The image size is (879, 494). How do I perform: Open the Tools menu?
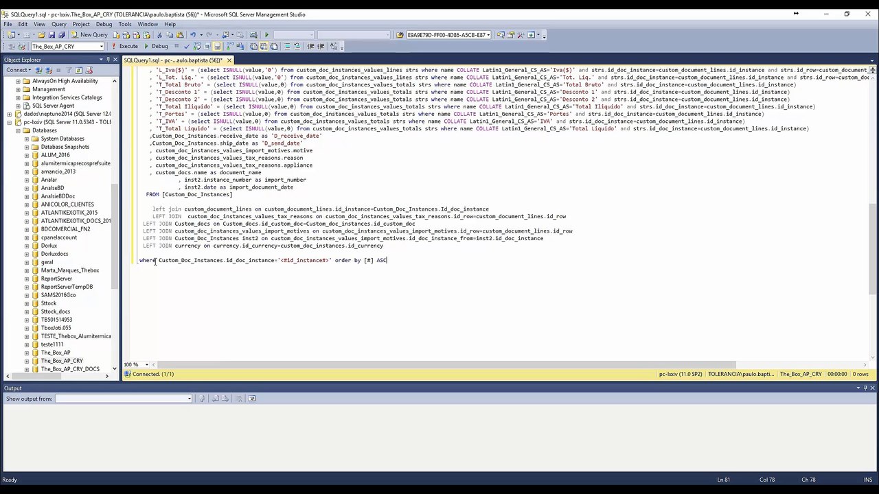click(124, 24)
